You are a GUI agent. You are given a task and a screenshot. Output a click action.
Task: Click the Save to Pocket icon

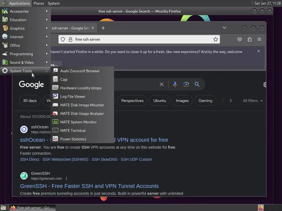tap(239, 39)
